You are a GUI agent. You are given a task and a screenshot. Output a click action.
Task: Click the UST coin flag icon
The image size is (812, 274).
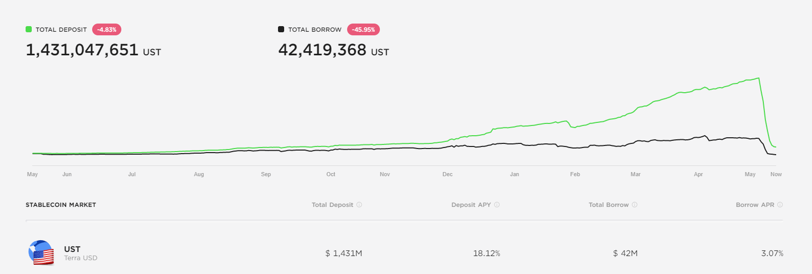coord(41,253)
